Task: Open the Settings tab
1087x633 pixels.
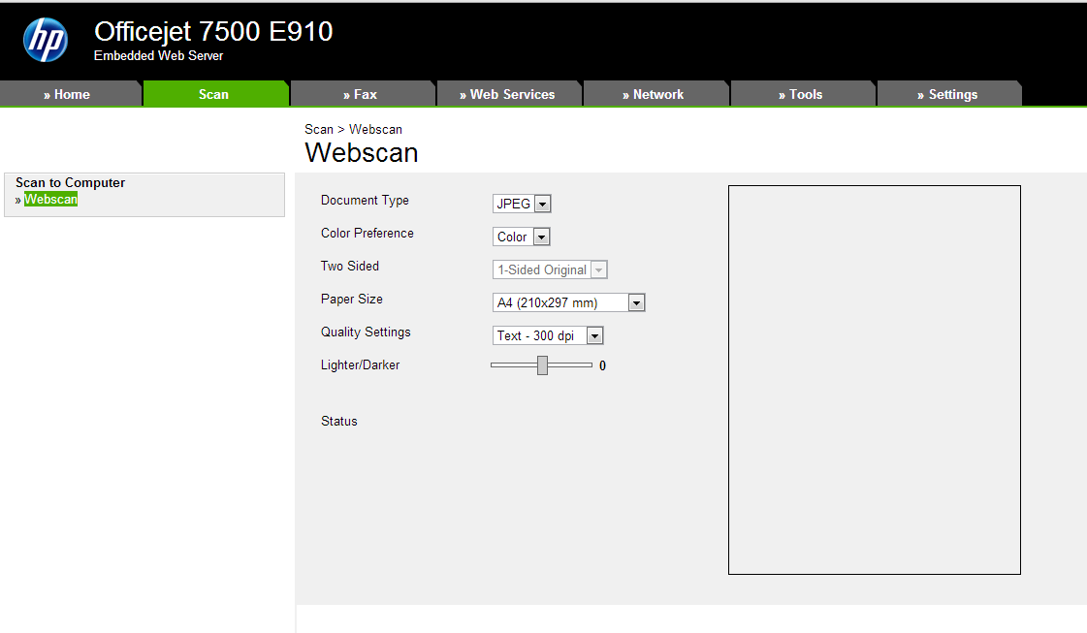Action: [949, 94]
